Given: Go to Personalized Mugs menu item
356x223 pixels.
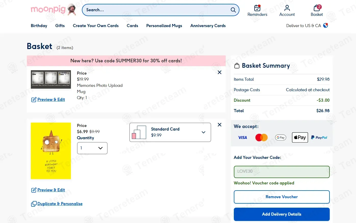Looking at the screenshot, I should click(164, 26).
